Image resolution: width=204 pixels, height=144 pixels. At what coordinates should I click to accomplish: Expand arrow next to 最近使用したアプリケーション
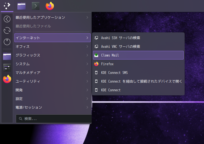[x=87, y=17]
